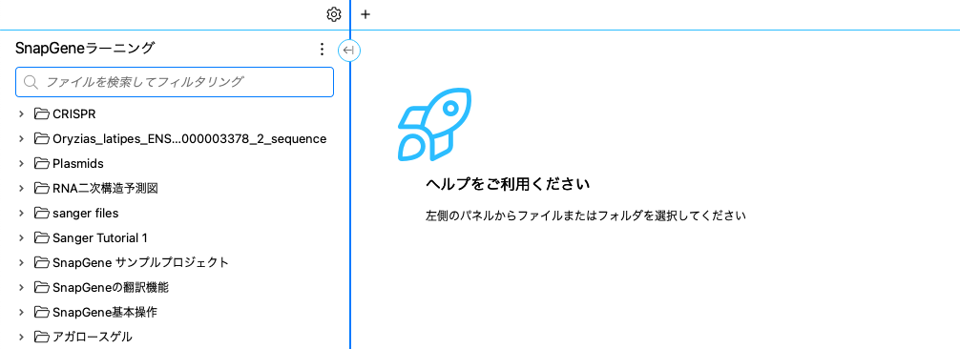Expand the sanger files folder chevron
The image size is (960, 349).
(21, 213)
